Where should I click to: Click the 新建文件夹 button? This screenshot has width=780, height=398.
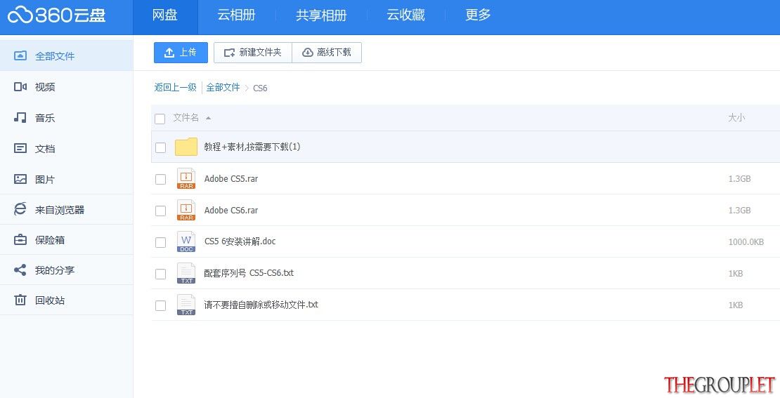pyautogui.click(x=253, y=52)
